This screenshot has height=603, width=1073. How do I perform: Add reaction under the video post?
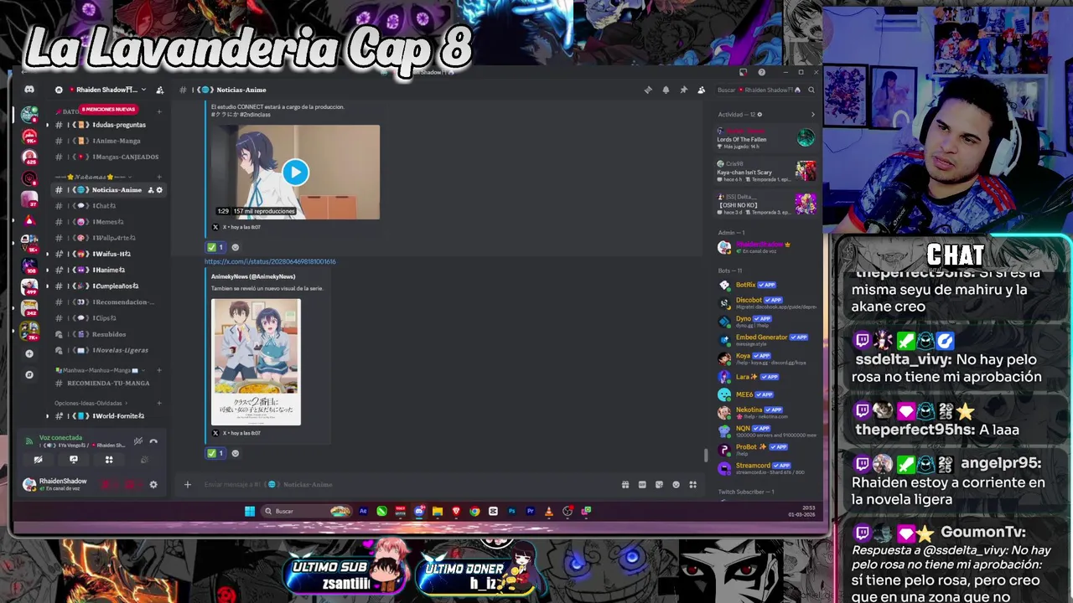pos(235,247)
